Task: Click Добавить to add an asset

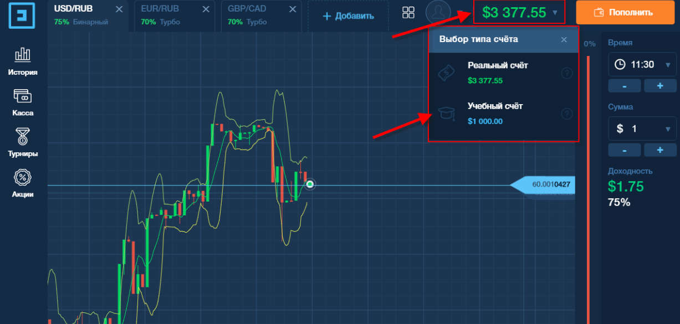Action: click(x=348, y=16)
